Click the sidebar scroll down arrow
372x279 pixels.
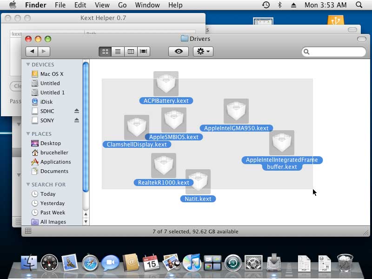[86, 222]
